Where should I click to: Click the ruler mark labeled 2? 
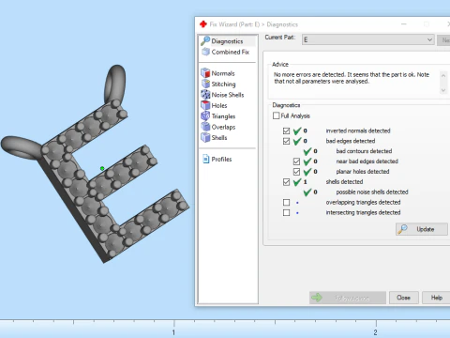coord(375,332)
